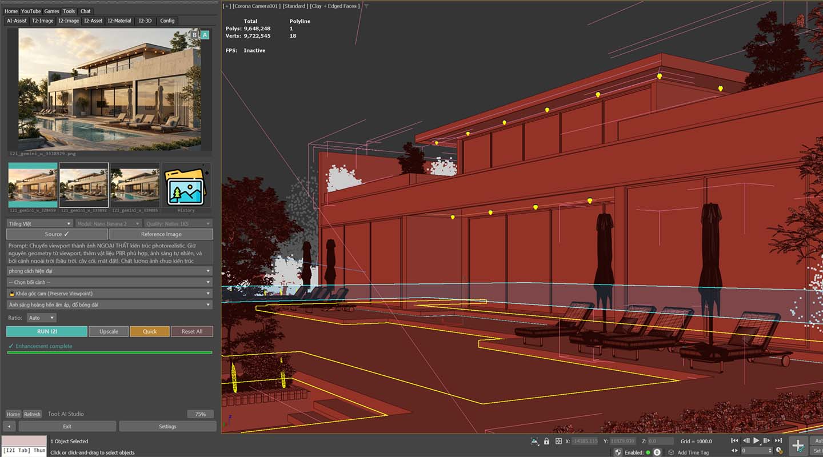Toggle the selection lock padlock
The height and width of the screenshot is (457, 823).
[x=546, y=441]
